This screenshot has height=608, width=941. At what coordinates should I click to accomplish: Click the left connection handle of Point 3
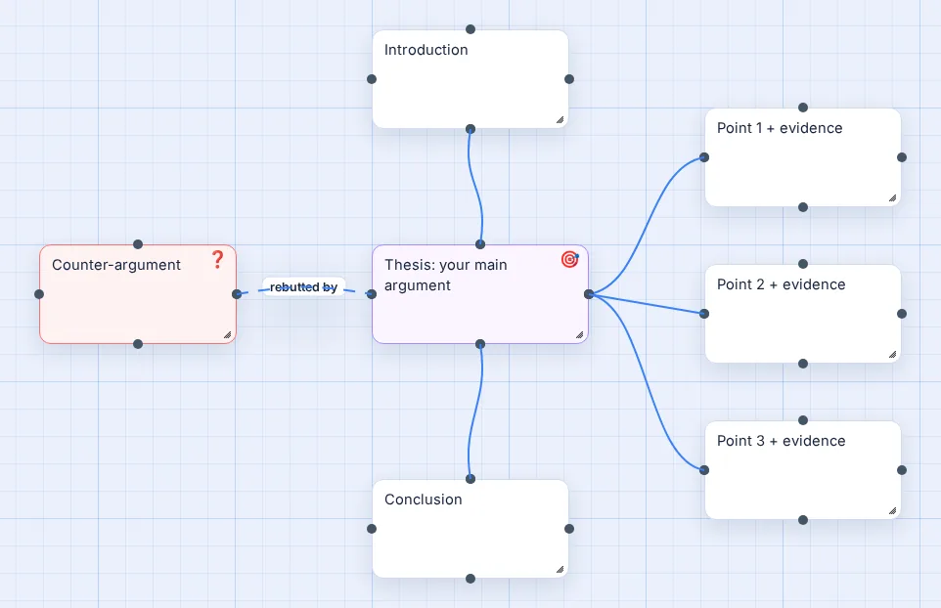pyautogui.click(x=704, y=470)
